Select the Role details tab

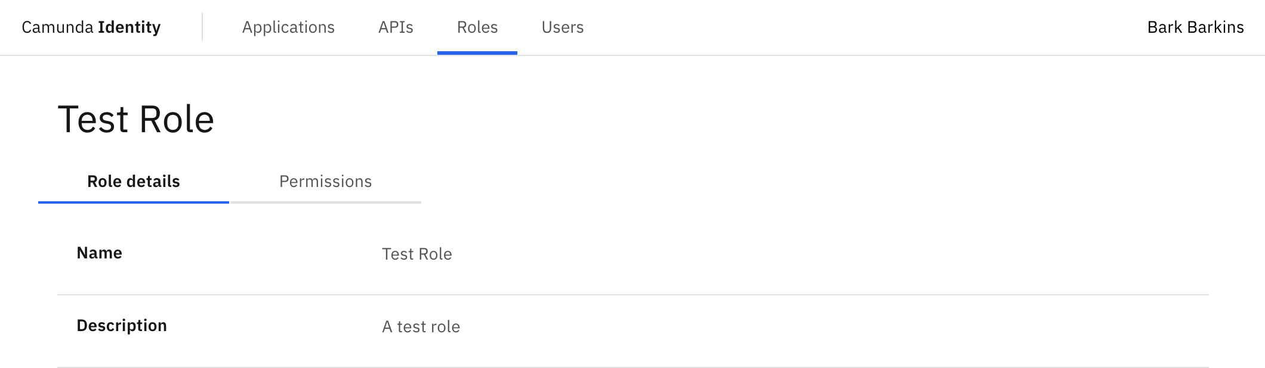pos(133,182)
